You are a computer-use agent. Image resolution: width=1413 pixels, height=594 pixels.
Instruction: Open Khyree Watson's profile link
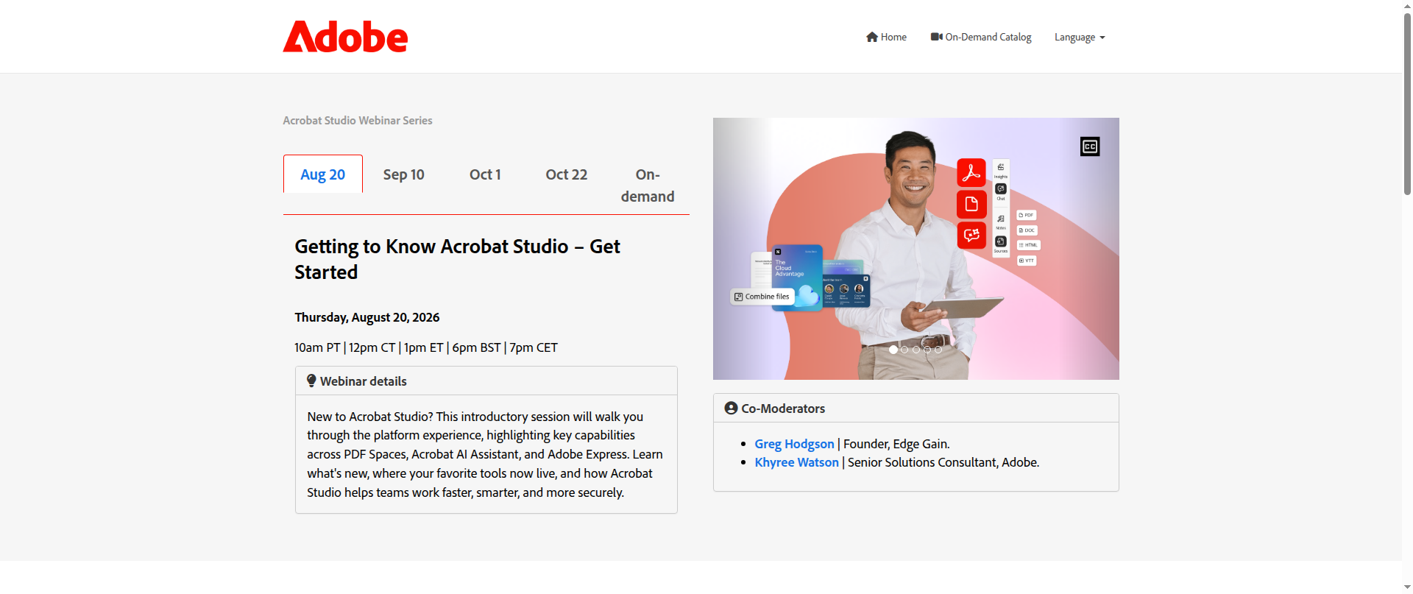796,462
